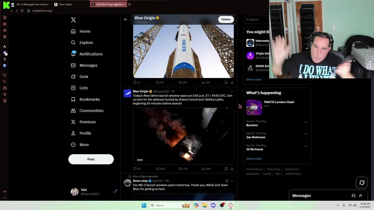This screenshot has height=210, width=374.
Task: Click the Grok icon on Dave Limp post
Action: pyautogui.click(x=227, y=181)
